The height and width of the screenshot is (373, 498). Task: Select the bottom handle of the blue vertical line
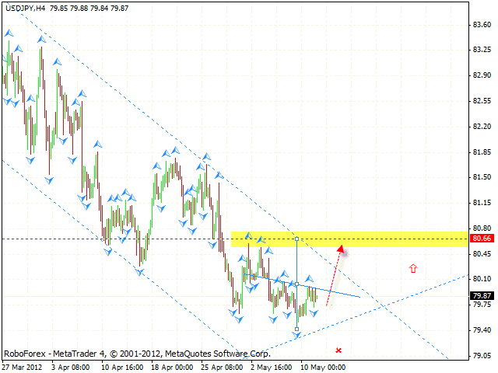(297, 329)
